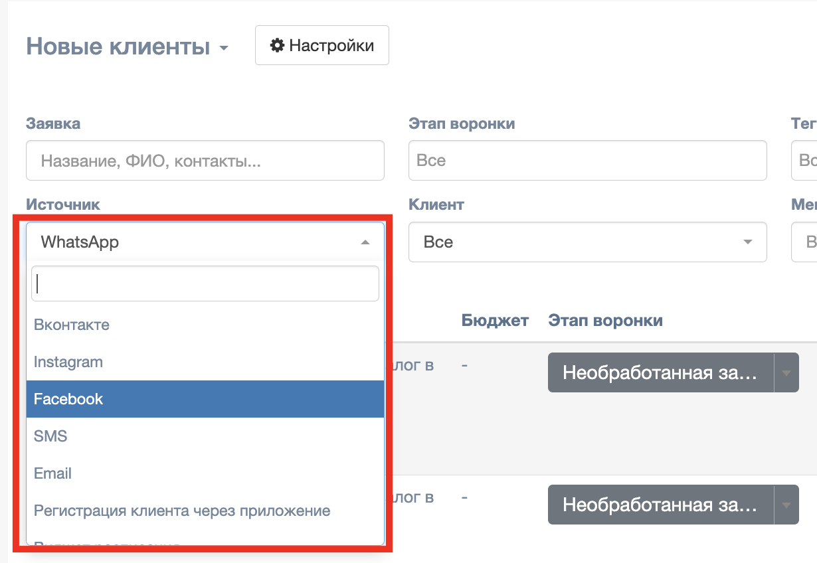The height and width of the screenshot is (563, 817).
Task: Collapse the WhatsApp Источник dropdown
Action: [205, 242]
